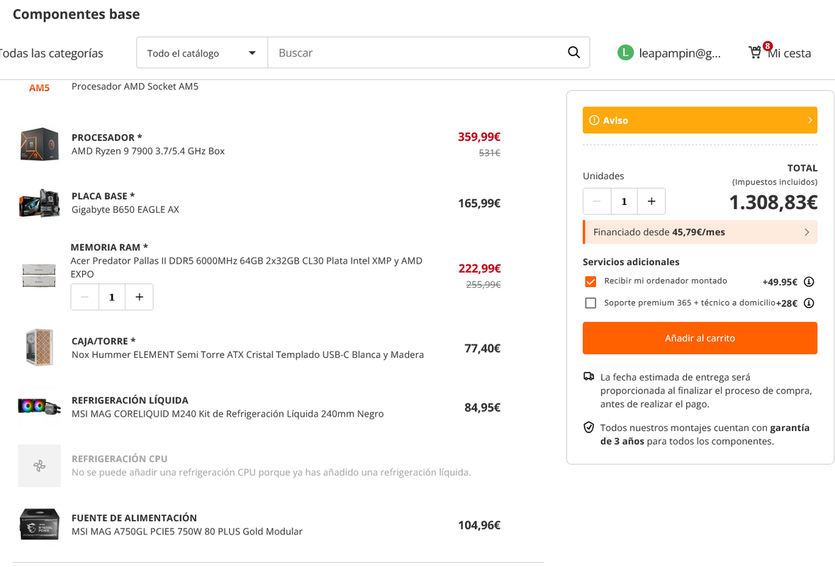Open the Mi cesta link
Viewport: 835px width, 567px height.
pos(789,53)
